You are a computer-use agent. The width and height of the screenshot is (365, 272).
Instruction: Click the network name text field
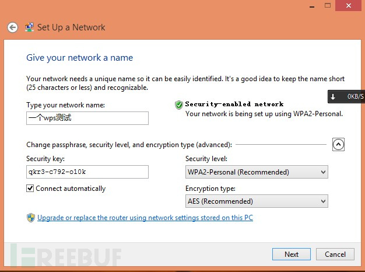point(87,118)
